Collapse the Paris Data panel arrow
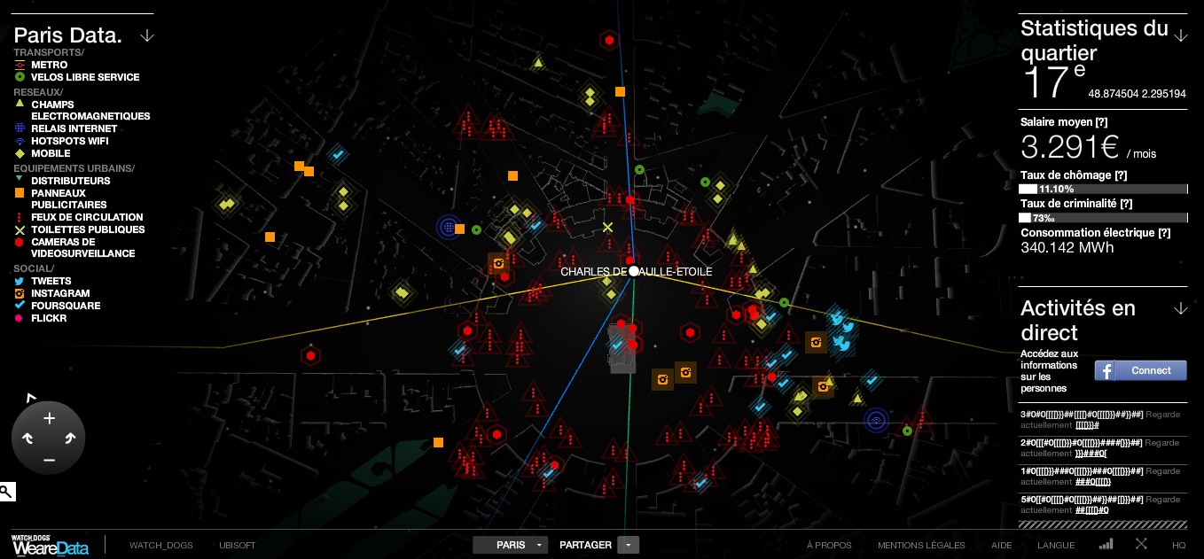The width and height of the screenshot is (1204, 559). 147,35
